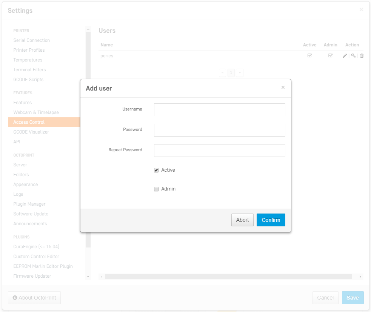371x312 pixels.
Task: Disable the Active checkbox in Add user
Action: click(156, 170)
